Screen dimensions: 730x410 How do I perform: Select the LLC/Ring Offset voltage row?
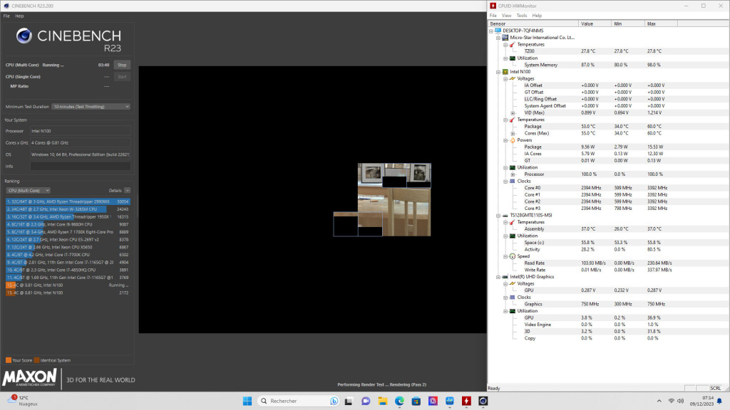[x=609, y=99]
